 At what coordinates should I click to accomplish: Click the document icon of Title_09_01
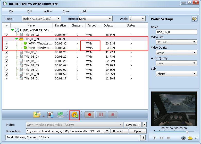(21, 78)
